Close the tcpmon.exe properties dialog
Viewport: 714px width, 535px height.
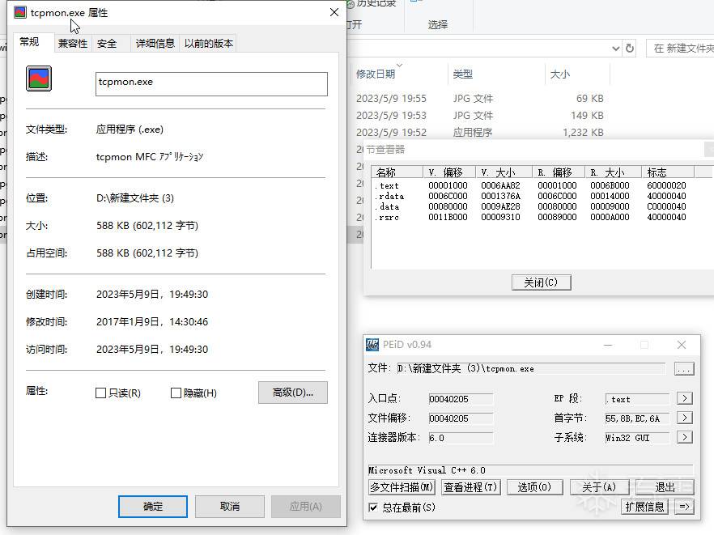click(334, 12)
